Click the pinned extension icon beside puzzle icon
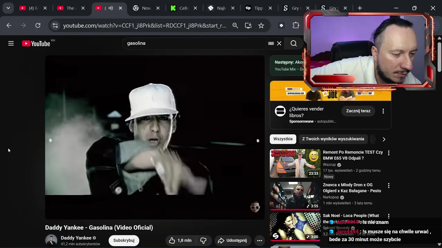This screenshot has height=248, width=442. (x=281, y=25)
